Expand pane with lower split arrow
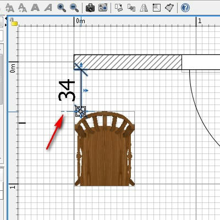 pos(6,25)
